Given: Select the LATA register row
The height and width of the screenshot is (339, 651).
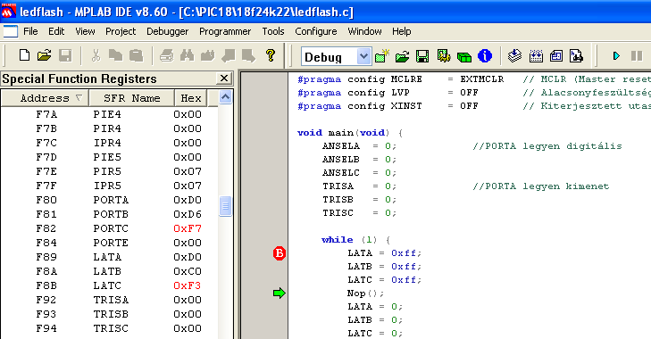Looking at the screenshot, I should coord(109,257).
